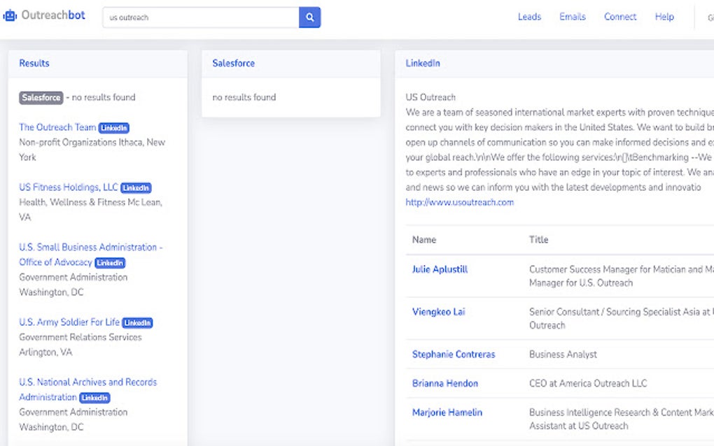Screen dimensions: 714x446
Task: Click LinkedIn badge beside Army Soldier For Life
Action: [137, 323]
